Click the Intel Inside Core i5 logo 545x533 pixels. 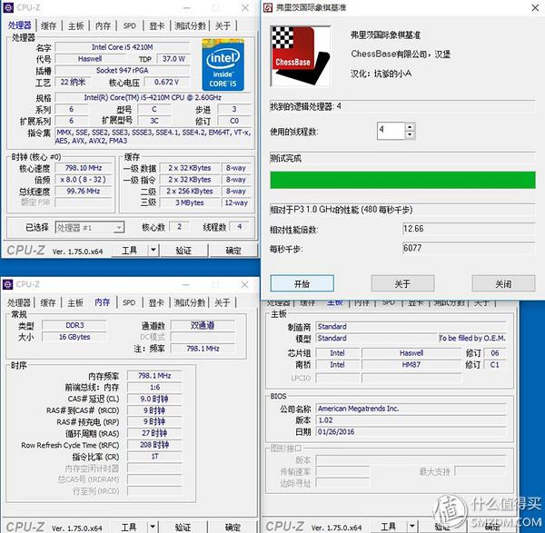click(223, 65)
